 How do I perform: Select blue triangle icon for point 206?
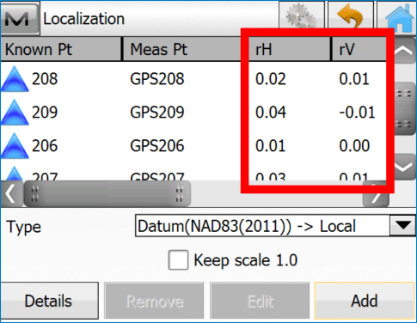(15, 146)
